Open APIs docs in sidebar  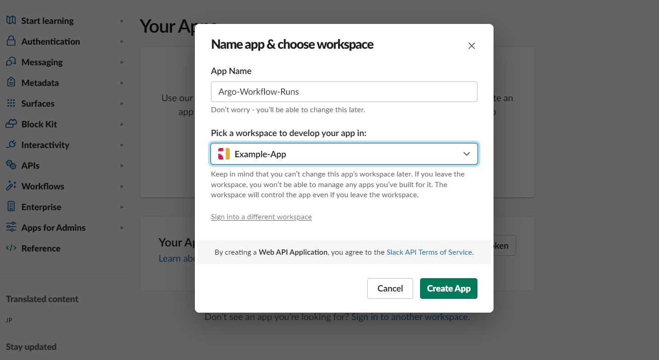[x=30, y=166]
